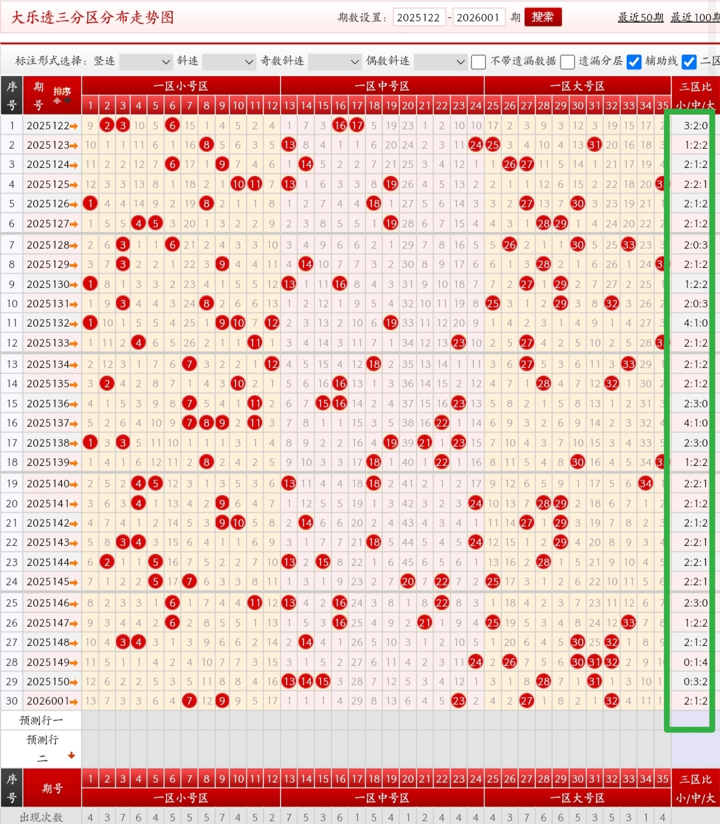The width and height of the screenshot is (720, 824).
Task: Click the orange arrow next to issue 2025122
Action: coord(74,126)
